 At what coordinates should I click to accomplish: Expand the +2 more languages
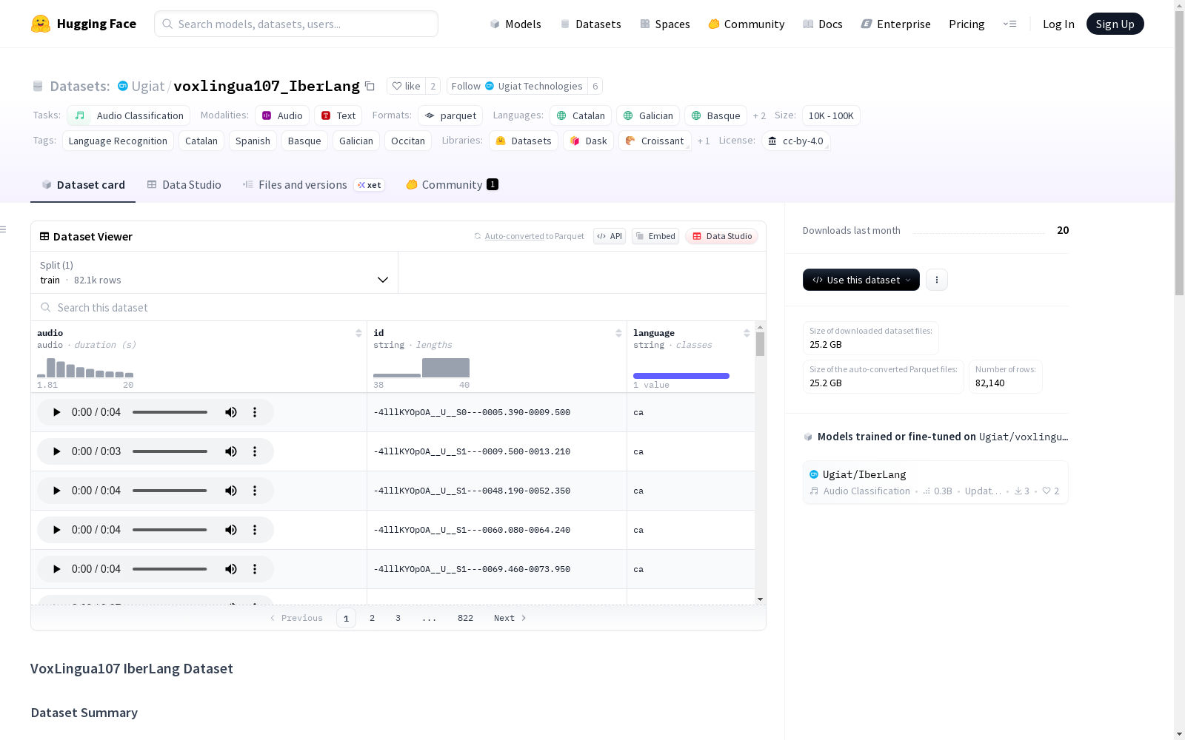click(x=759, y=116)
